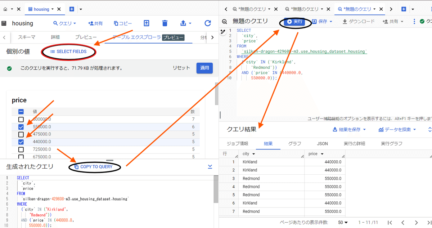This screenshot has width=432, height=228.
Task: Open the JSON results tab
Action: [322, 143]
